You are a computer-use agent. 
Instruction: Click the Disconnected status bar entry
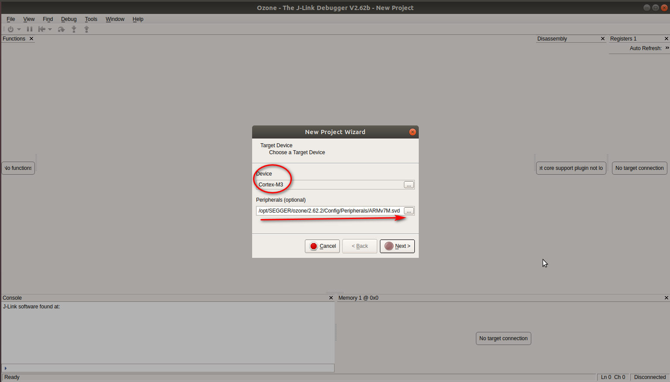[x=650, y=377]
